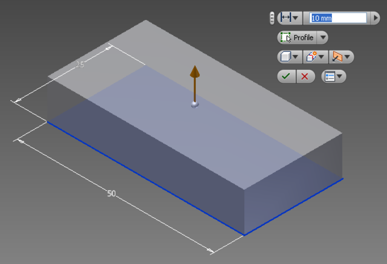Screen dimensions: 387x264
Task: Open the operation type dropdown arrow
Action: pyautogui.click(x=321, y=57)
